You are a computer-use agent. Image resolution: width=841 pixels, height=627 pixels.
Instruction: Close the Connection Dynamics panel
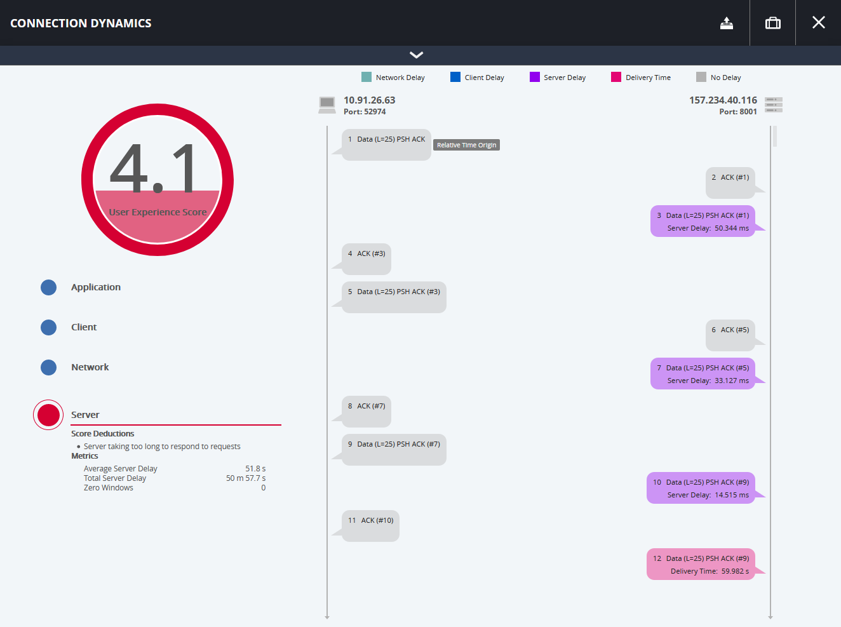coord(818,23)
